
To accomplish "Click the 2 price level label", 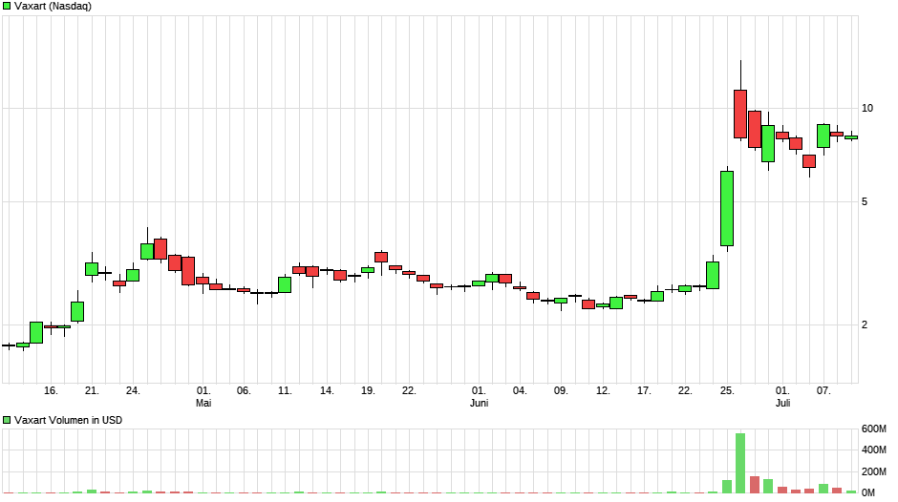I will coord(865,325).
